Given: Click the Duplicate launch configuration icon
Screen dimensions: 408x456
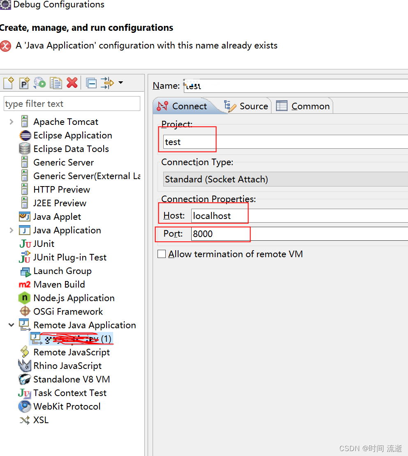Looking at the screenshot, I should (56, 83).
